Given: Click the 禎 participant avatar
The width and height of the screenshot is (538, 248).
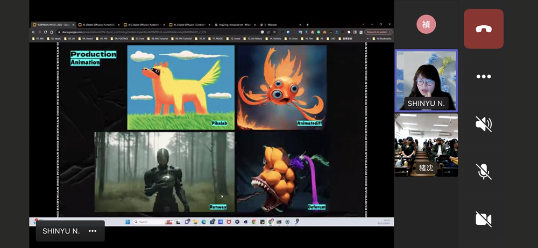Looking at the screenshot, I should click(x=426, y=24).
